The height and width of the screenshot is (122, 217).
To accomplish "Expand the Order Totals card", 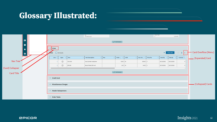I will click(x=50, y=97).
